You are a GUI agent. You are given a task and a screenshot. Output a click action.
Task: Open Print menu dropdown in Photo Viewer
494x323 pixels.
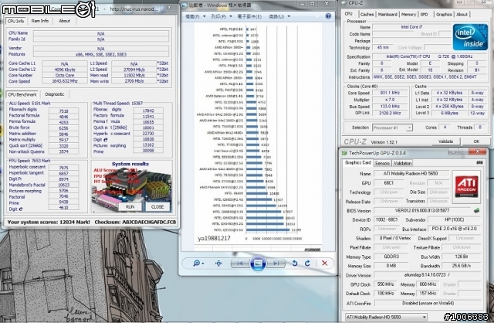point(222,16)
